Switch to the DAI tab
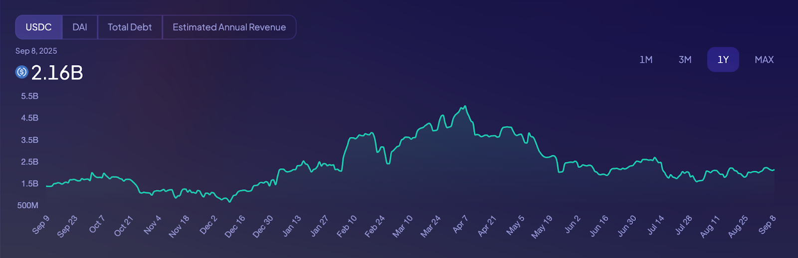 (80, 27)
